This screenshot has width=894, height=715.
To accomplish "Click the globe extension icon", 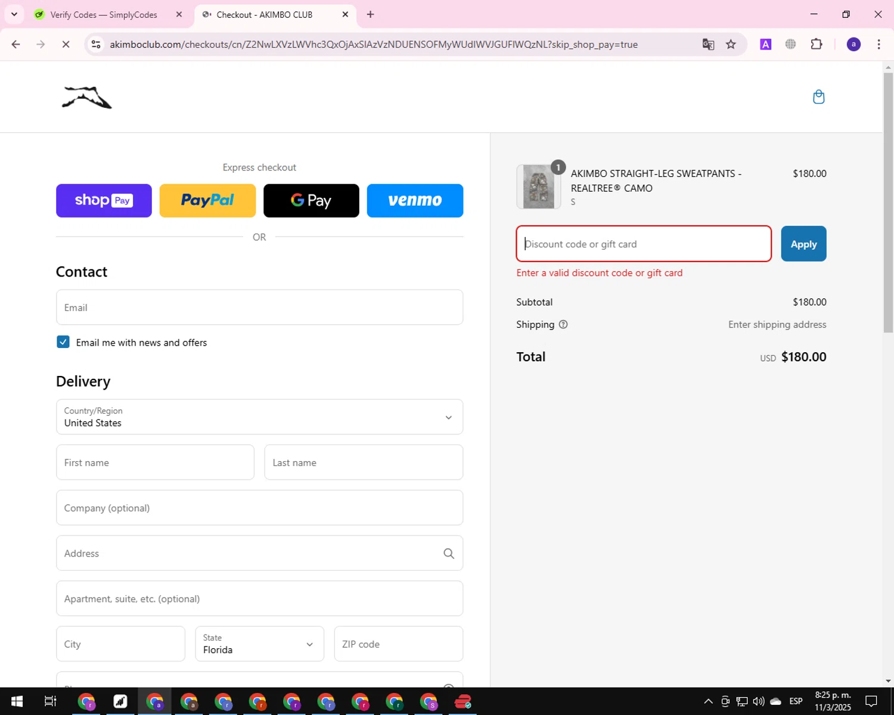I will (790, 44).
